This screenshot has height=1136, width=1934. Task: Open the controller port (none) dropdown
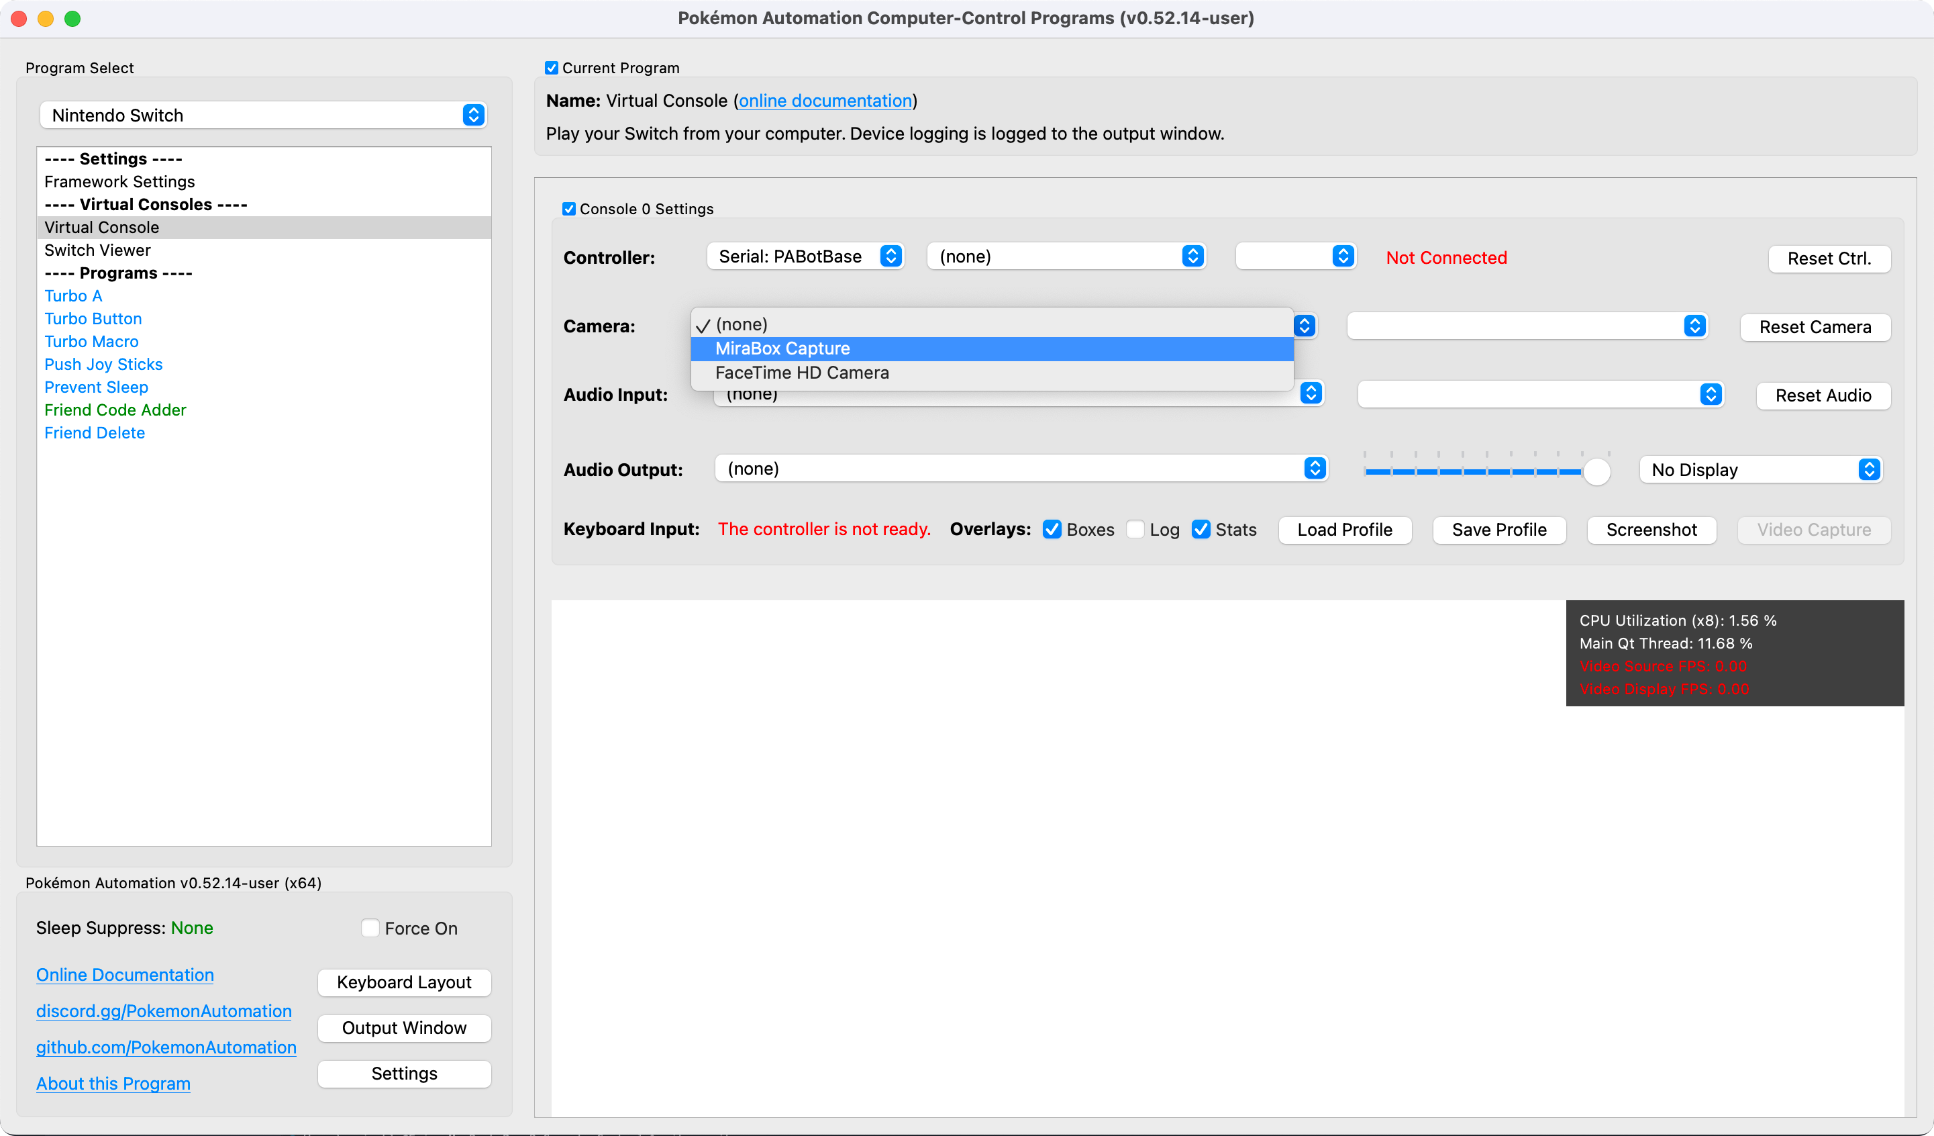(x=1066, y=256)
